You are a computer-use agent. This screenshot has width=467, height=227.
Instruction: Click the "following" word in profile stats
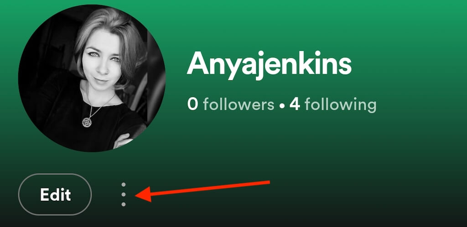pyautogui.click(x=340, y=106)
